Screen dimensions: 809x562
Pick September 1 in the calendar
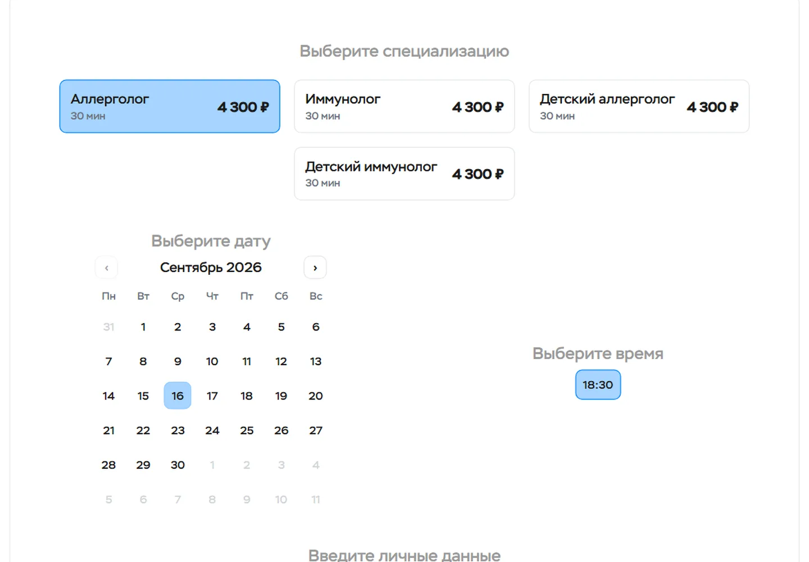[143, 327]
